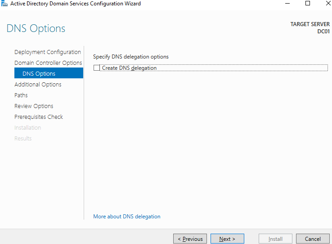Screen dimensions: 332x244
Task: Jump to Additional Options step
Action: point(38,85)
